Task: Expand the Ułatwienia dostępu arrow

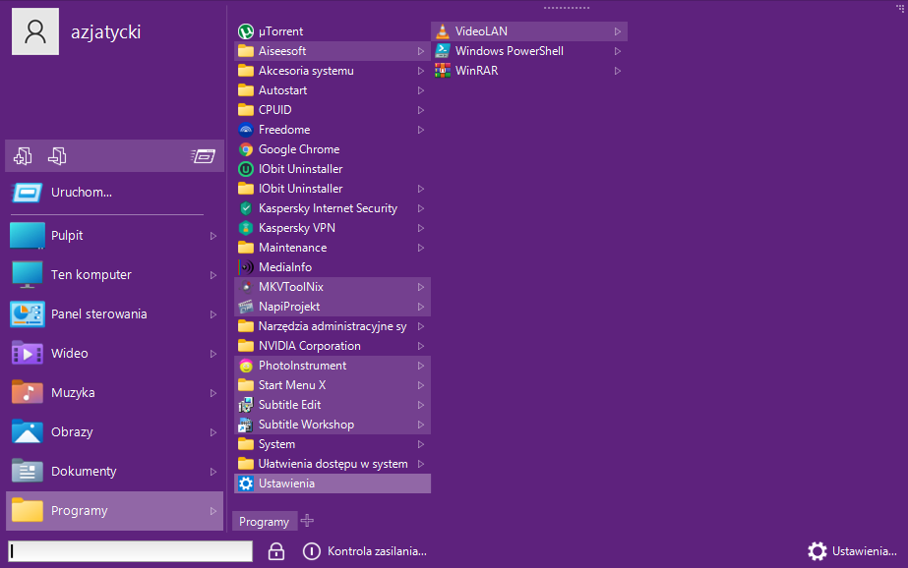Action: [x=421, y=465]
